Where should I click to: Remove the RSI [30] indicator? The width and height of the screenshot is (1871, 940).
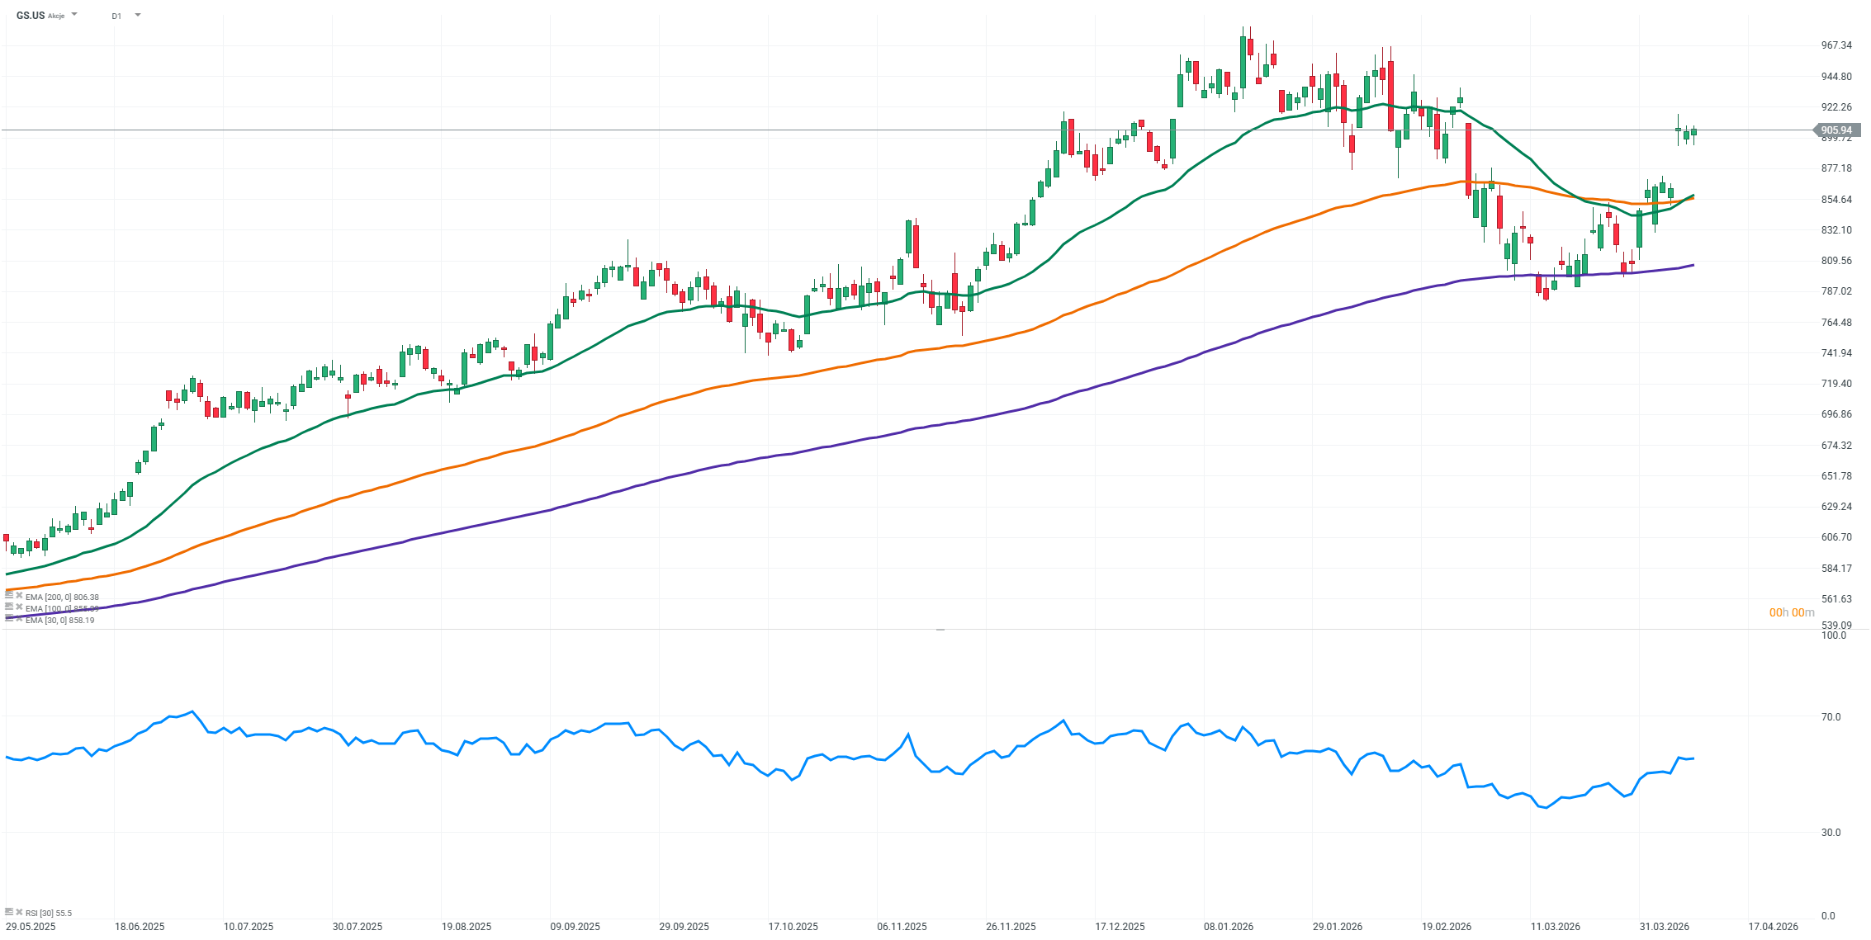(19, 912)
